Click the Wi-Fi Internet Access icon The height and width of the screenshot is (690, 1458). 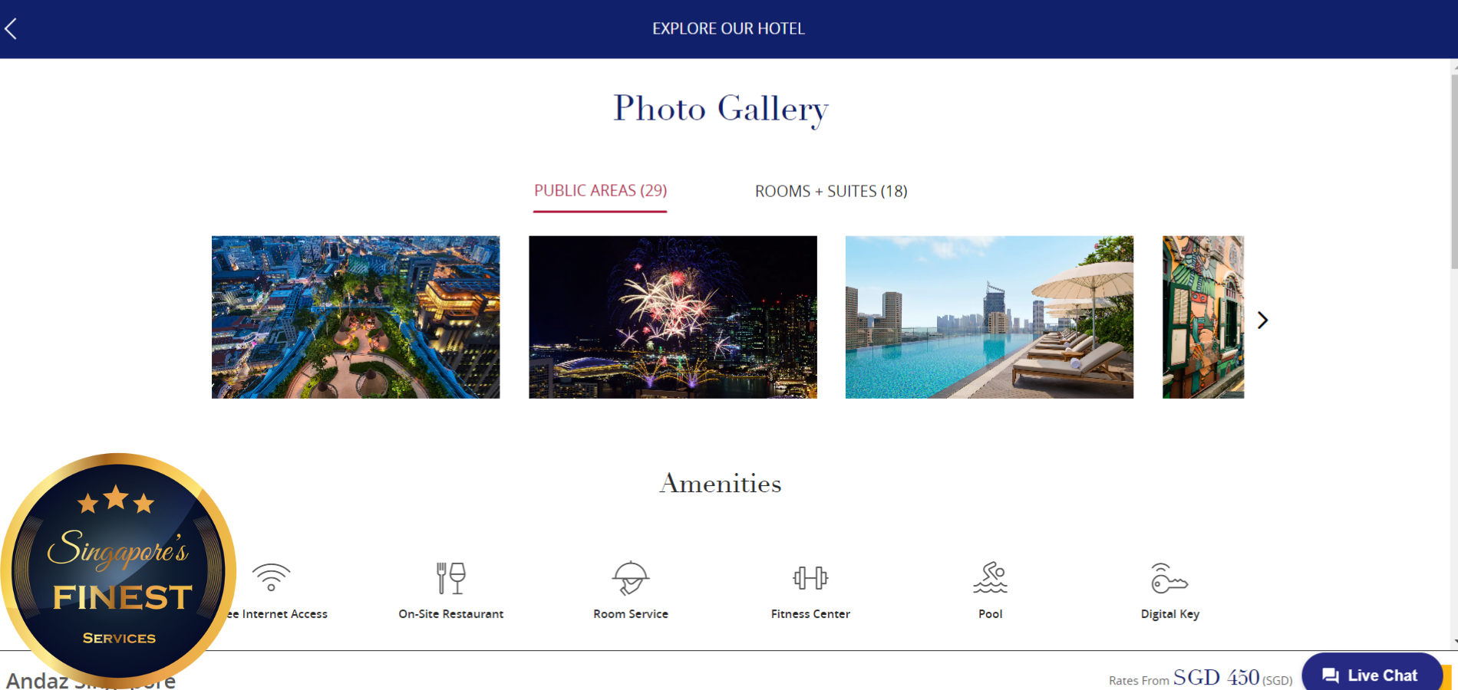[271, 577]
